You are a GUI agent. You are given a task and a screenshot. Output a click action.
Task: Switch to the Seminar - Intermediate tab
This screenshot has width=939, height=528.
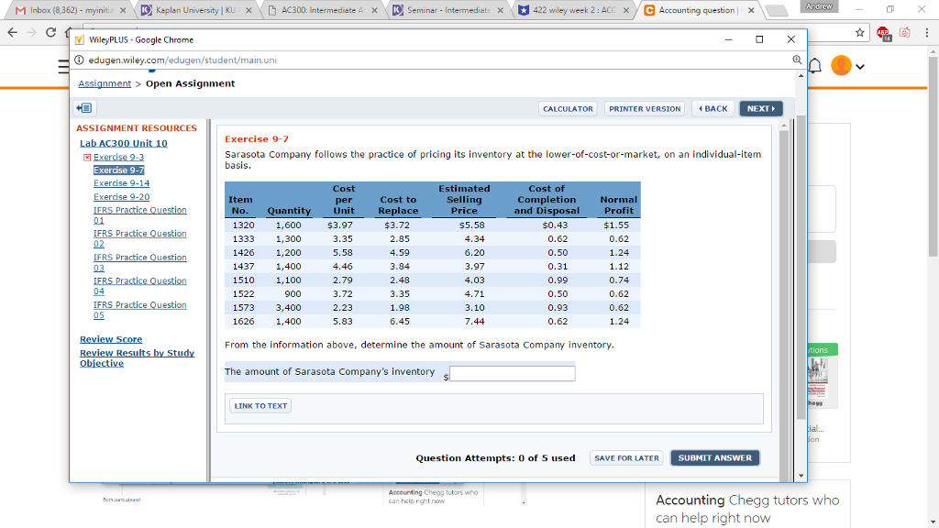[x=447, y=10]
